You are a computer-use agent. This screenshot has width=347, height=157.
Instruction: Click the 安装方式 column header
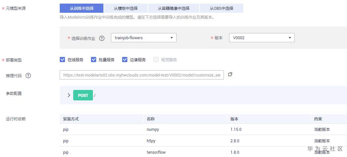pos(71,119)
